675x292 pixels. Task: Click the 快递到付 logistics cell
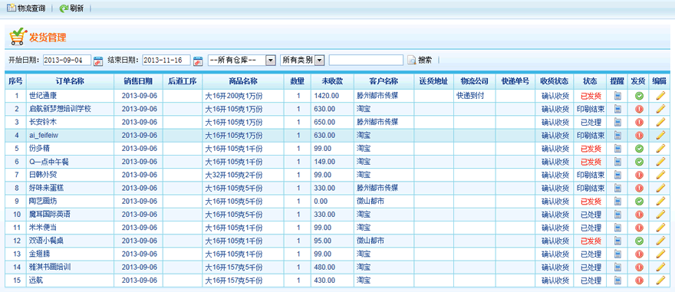[470, 96]
